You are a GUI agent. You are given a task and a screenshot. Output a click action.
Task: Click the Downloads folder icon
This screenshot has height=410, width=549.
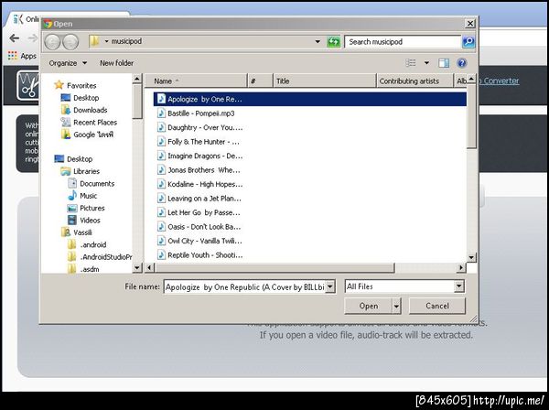(66, 110)
